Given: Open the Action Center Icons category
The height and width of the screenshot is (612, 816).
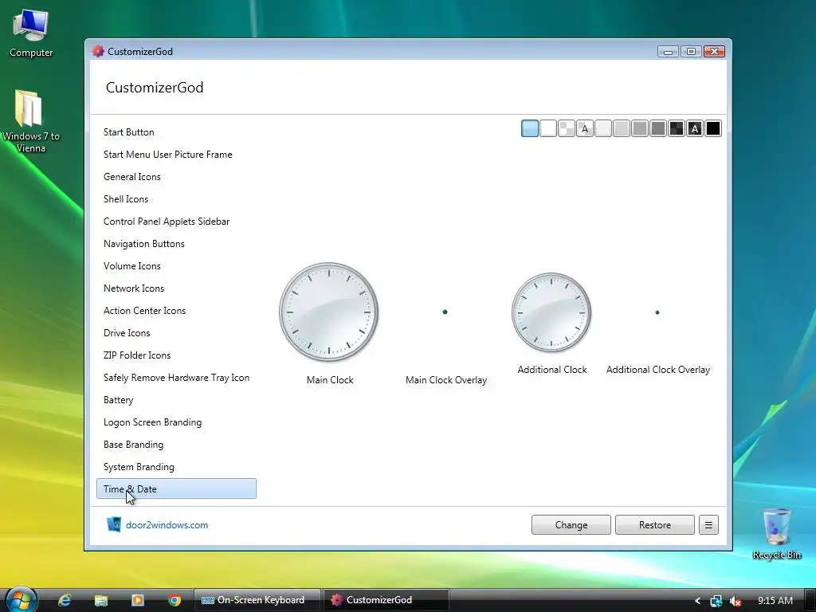Looking at the screenshot, I should coord(176,311).
